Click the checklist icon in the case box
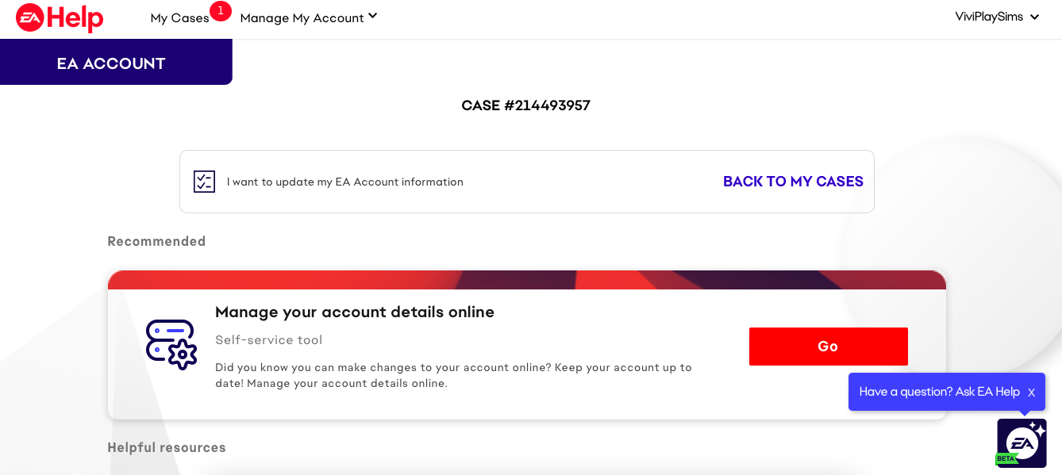The width and height of the screenshot is (1062, 475). click(204, 182)
